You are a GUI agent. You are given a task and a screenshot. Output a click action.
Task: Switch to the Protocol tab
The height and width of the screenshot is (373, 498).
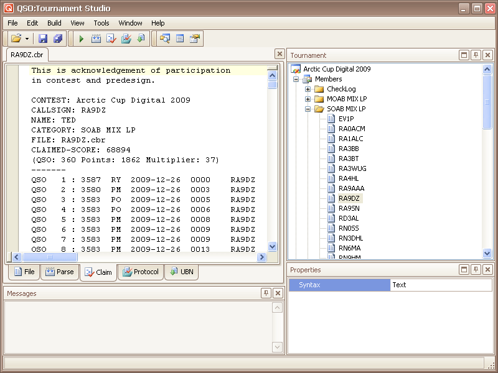(x=141, y=272)
